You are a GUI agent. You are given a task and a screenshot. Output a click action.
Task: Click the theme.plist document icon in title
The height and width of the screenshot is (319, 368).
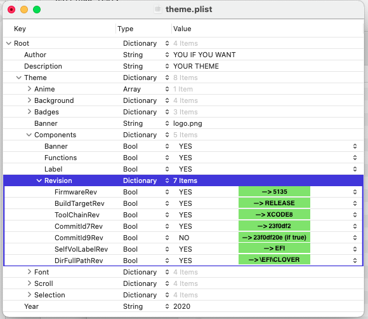(x=158, y=9)
